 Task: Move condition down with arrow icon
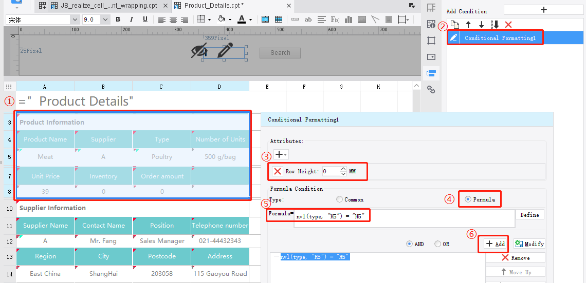coord(481,25)
